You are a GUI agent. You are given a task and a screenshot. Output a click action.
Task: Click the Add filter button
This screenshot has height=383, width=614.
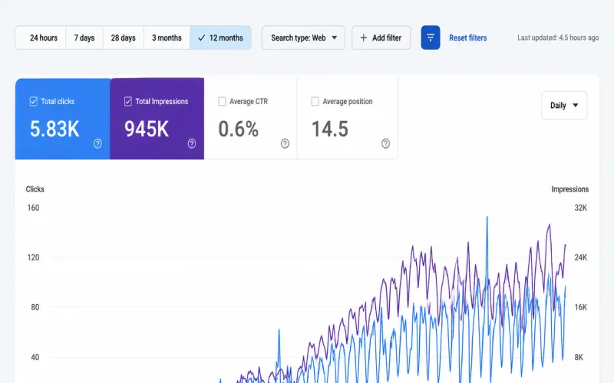tap(381, 38)
